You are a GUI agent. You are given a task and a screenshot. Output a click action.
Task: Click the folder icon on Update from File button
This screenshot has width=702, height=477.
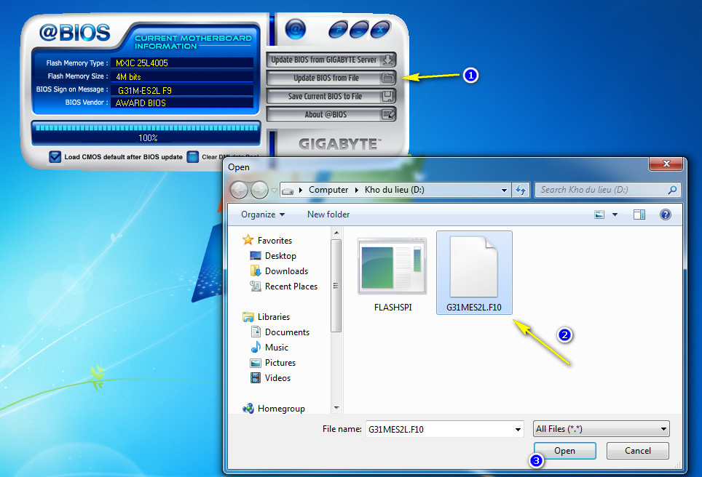click(387, 79)
